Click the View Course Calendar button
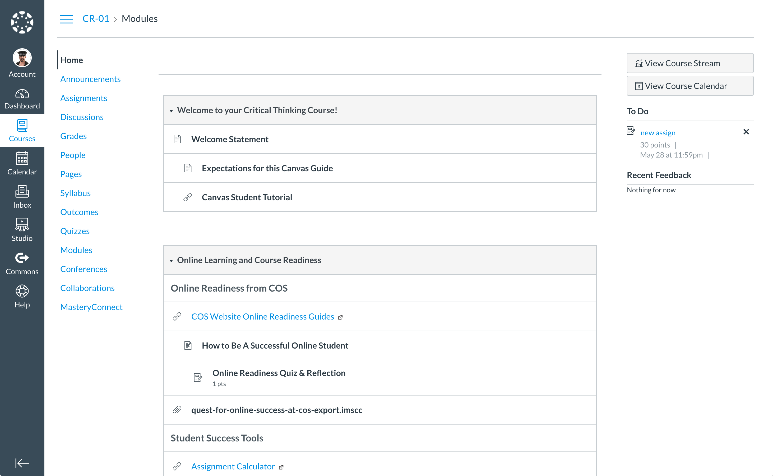The image size is (773, 476). (690, 86)
